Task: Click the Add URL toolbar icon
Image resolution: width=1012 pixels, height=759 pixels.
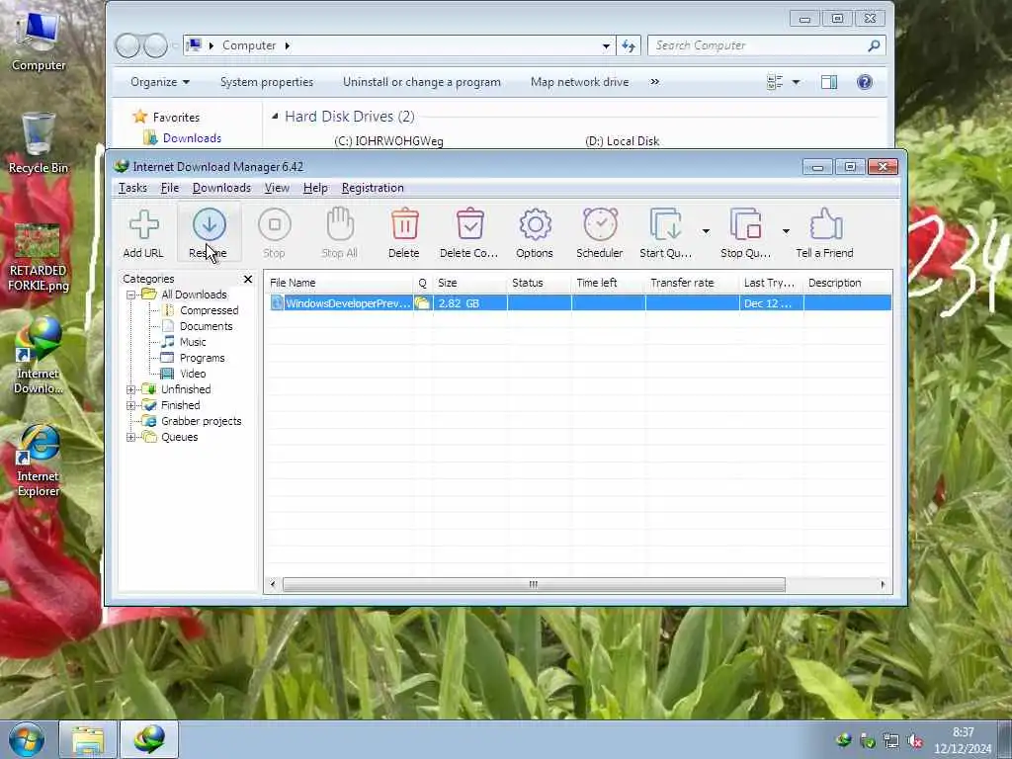Action: point(143,233)
